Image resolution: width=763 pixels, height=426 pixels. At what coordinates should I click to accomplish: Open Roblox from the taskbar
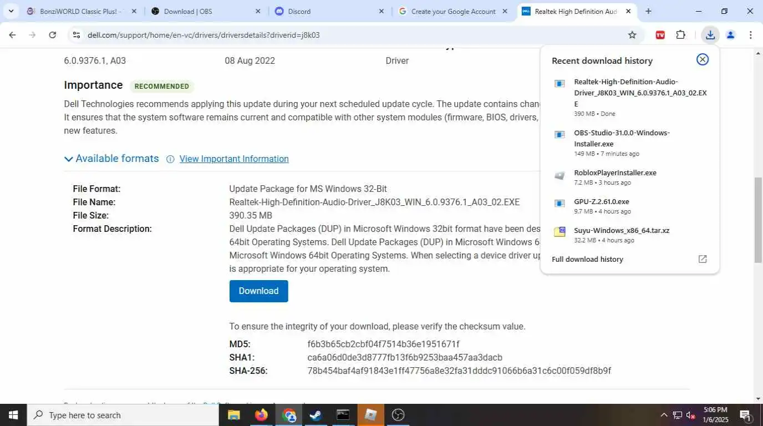(x=370, y=415)
